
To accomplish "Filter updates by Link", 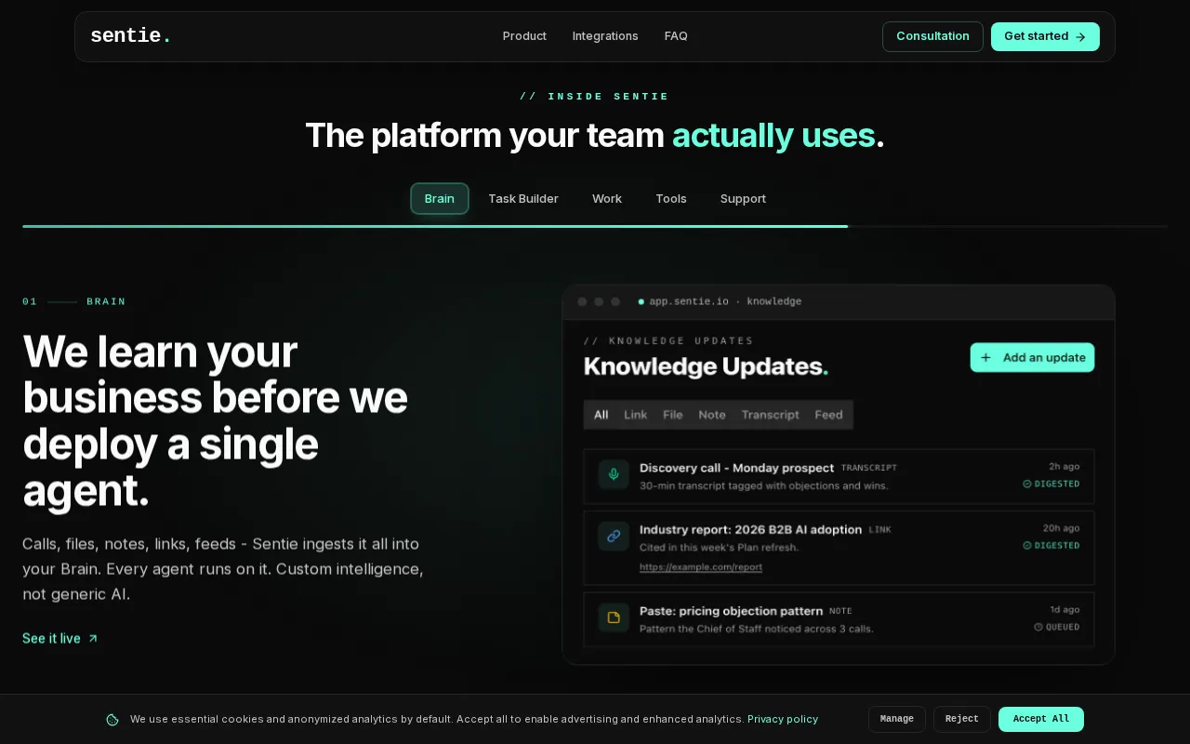I will click(636, 415).
